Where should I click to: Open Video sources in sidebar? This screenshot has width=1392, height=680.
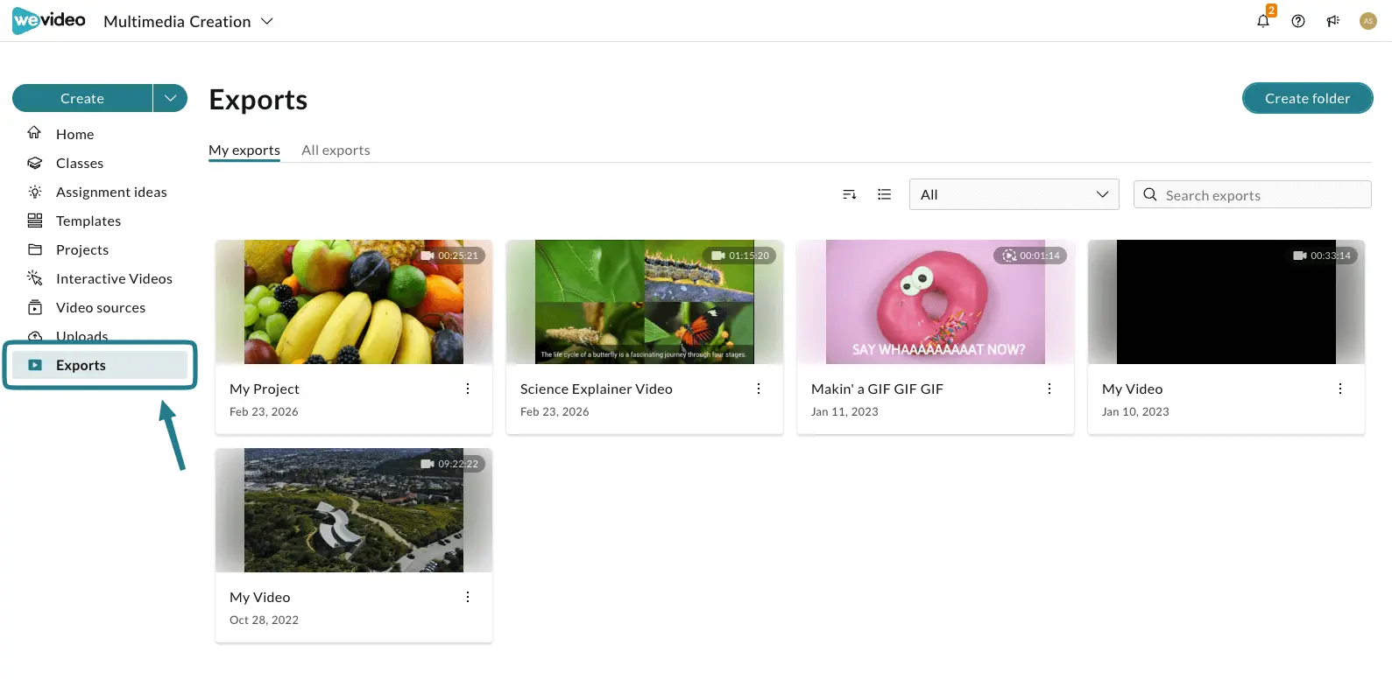tap(100, 307)
